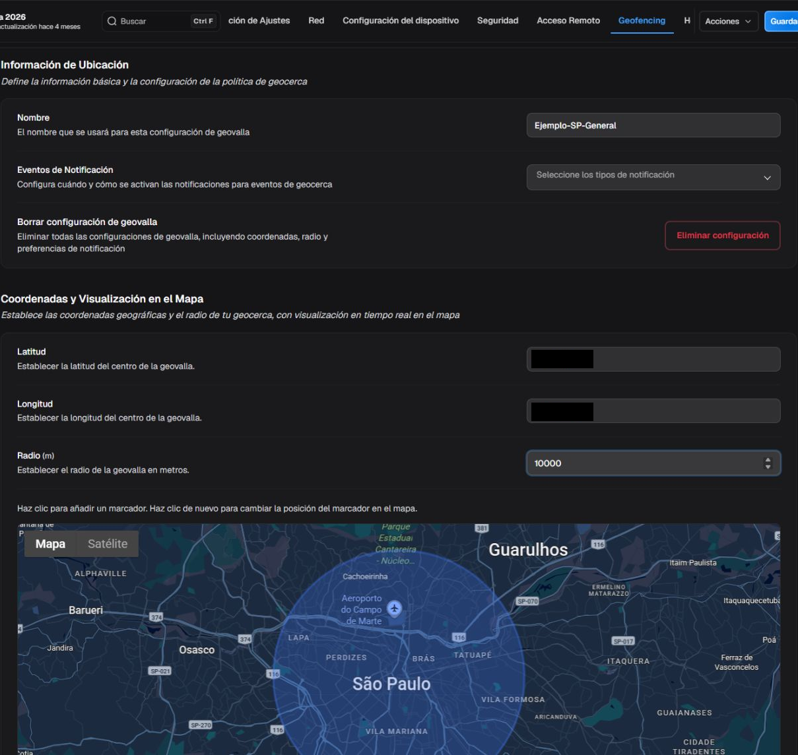Viewport: 798px width, 755px height.
Task: Switch to Configuración del dispositivo tab
Action: [401, 20]
